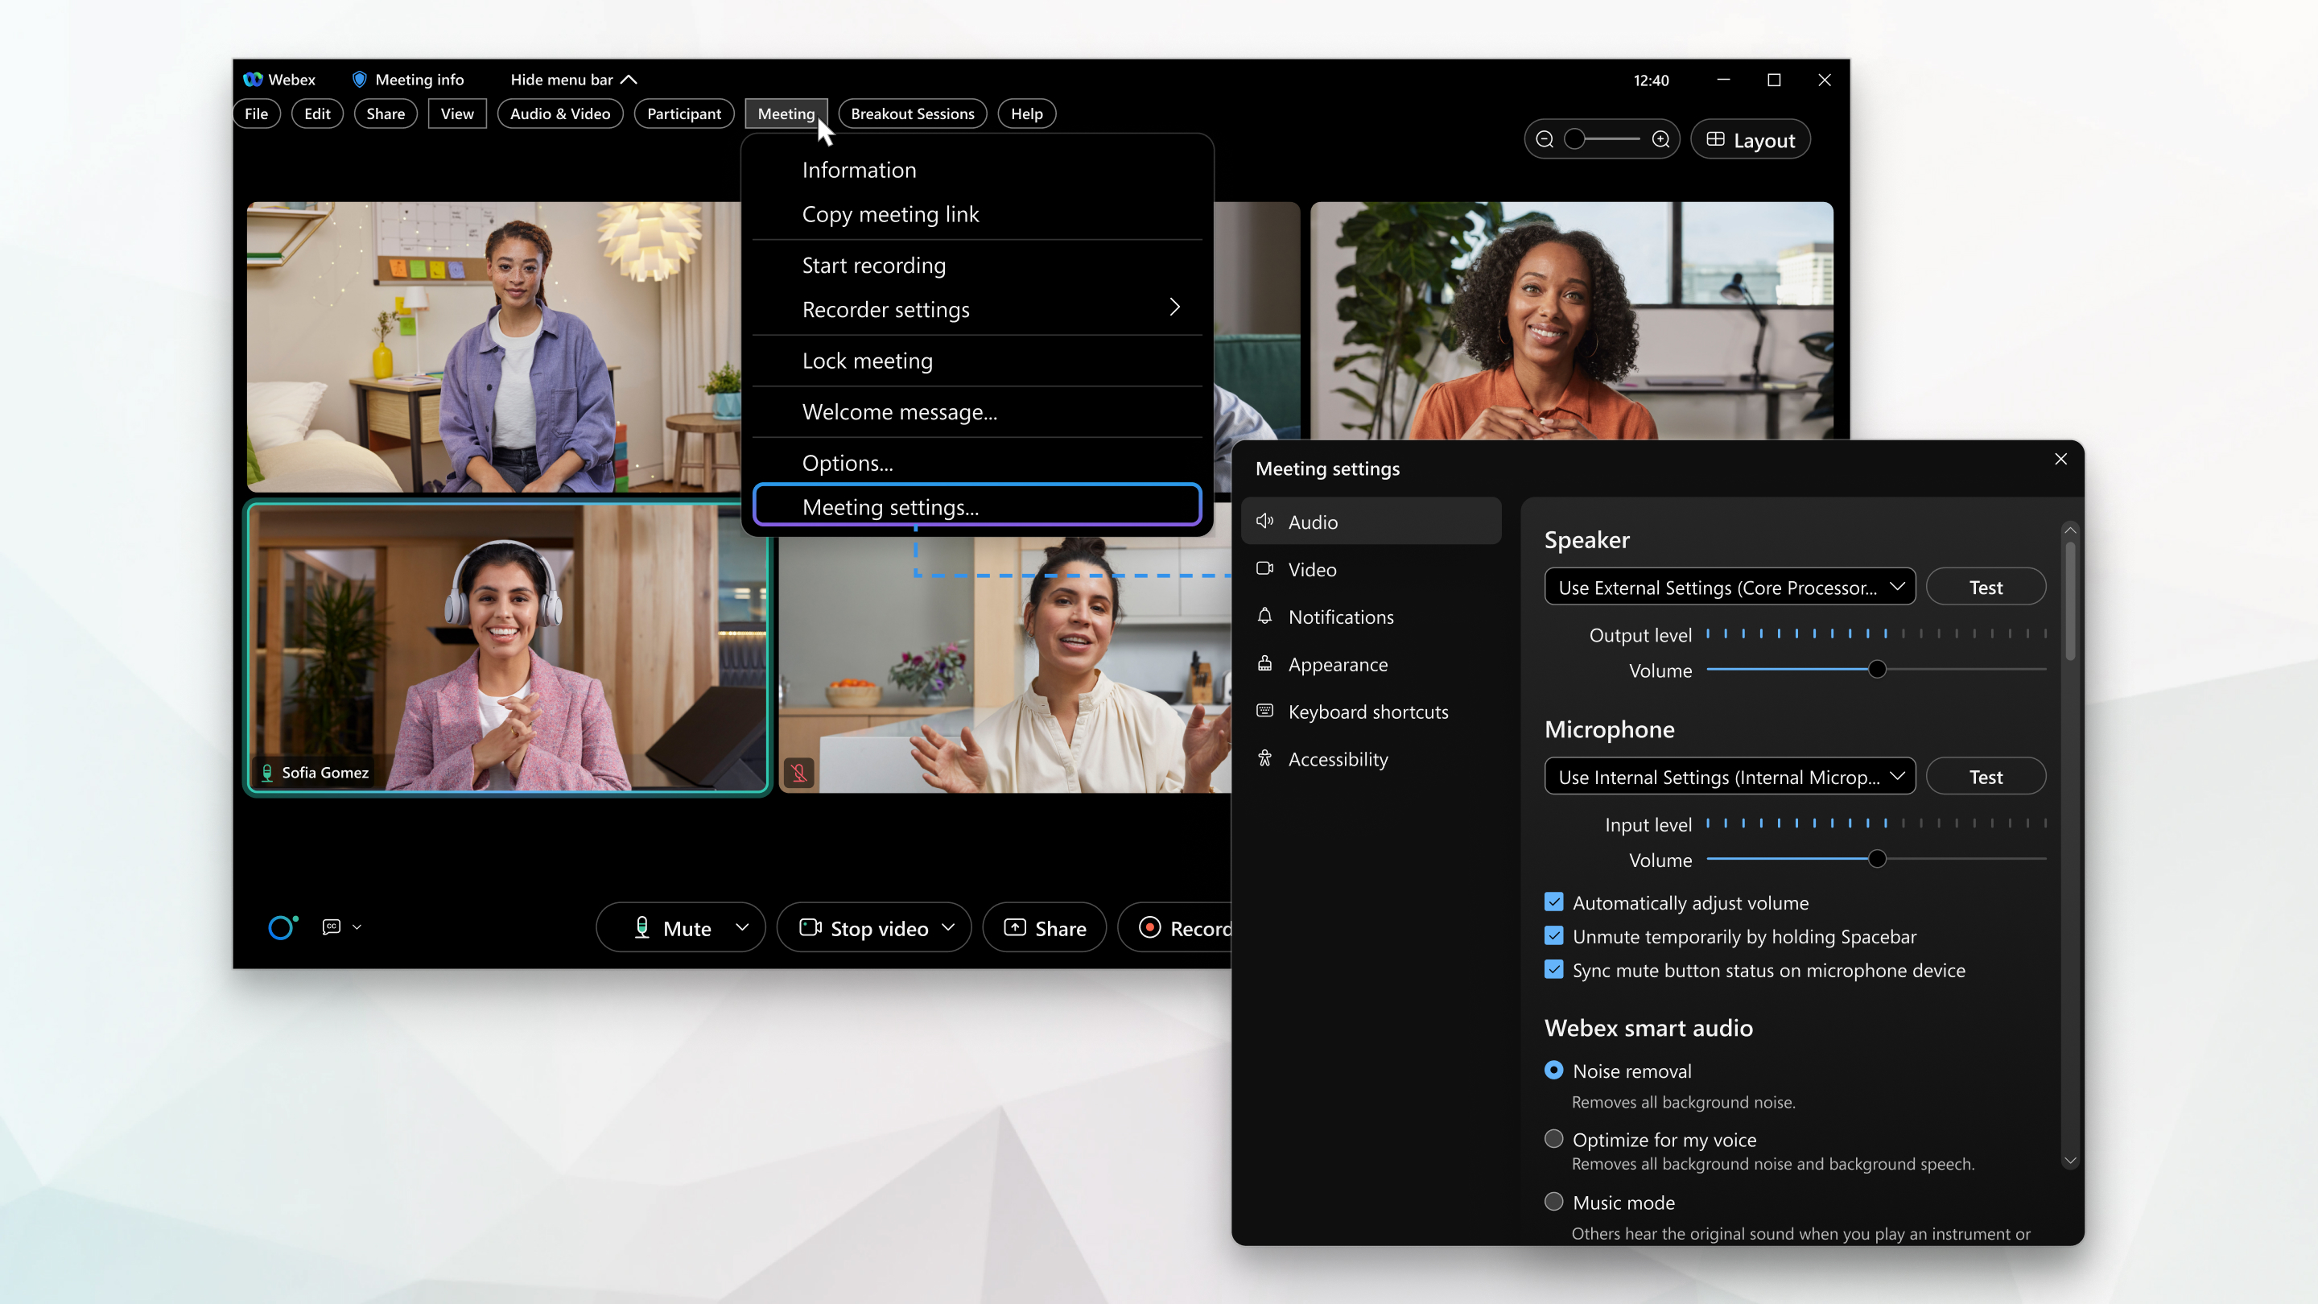Screen dimensions: 2318x1304
Task: Expand the Mute button dropdown arrow
Action: tap(742, 928)
